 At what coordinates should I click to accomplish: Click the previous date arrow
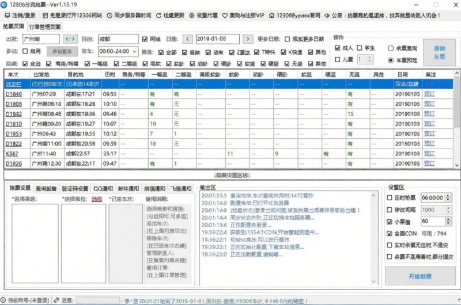coord(188,39)
